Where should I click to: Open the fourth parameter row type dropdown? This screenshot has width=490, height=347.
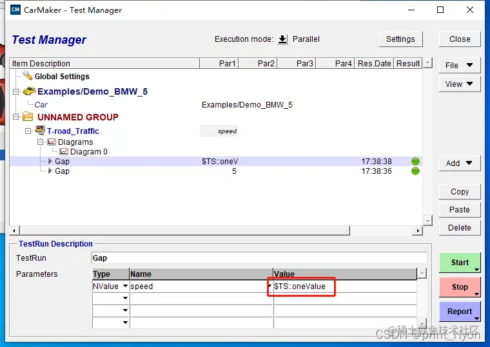(x=125, y=323)
